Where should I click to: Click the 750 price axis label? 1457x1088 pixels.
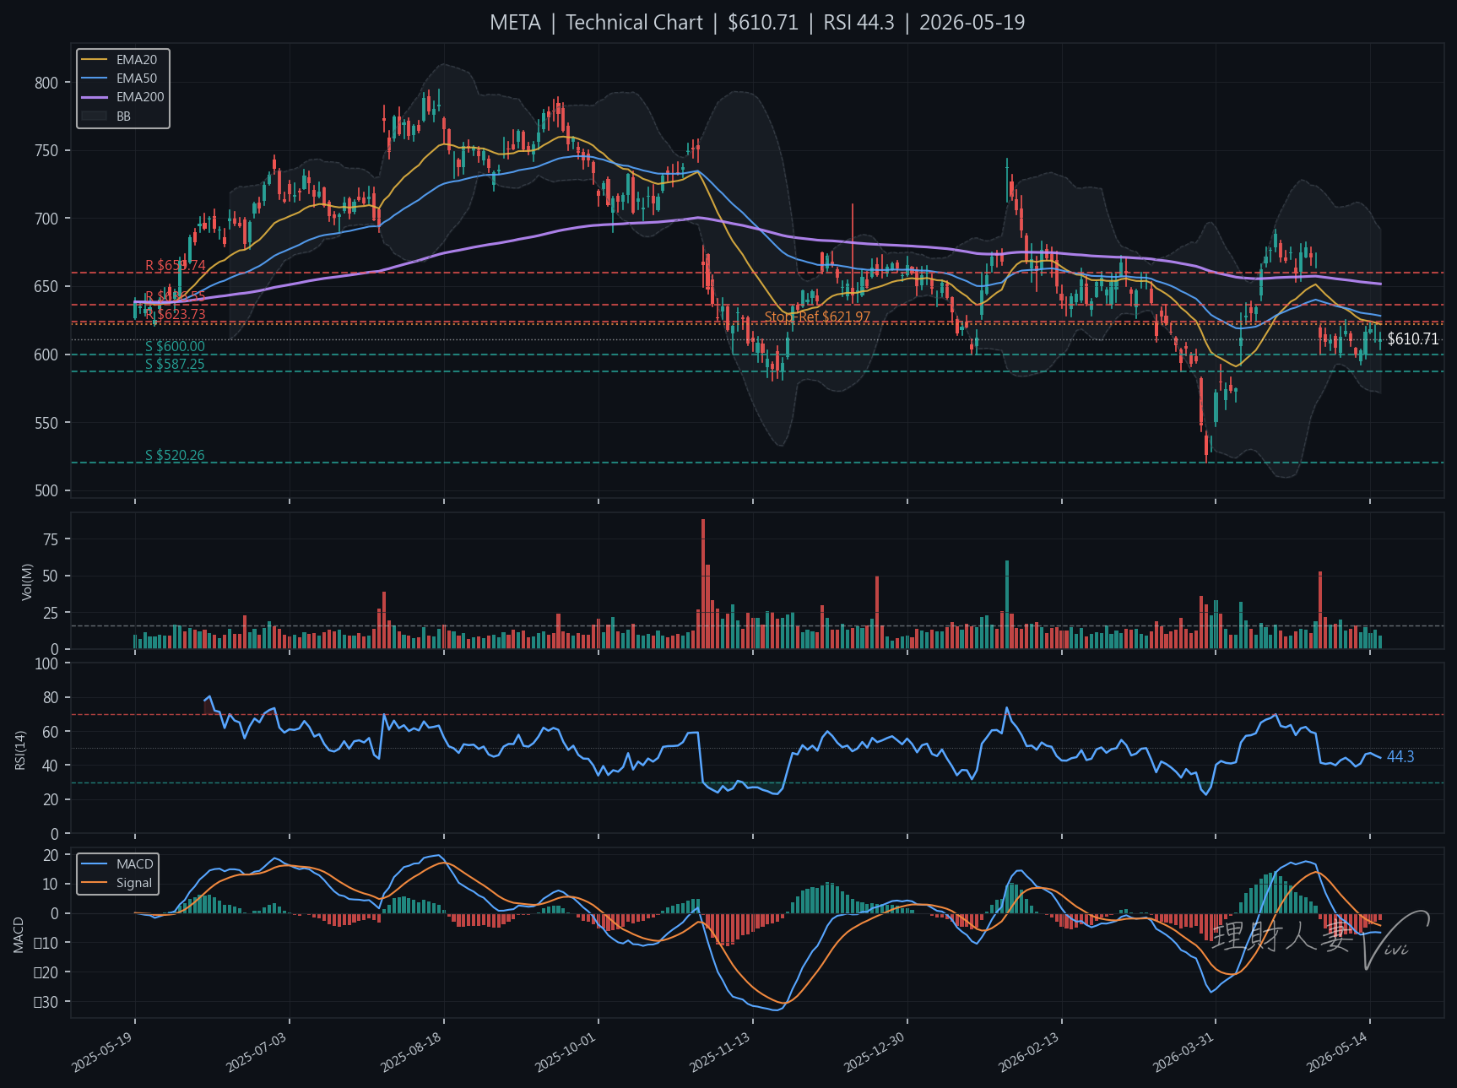pos(46,151)
